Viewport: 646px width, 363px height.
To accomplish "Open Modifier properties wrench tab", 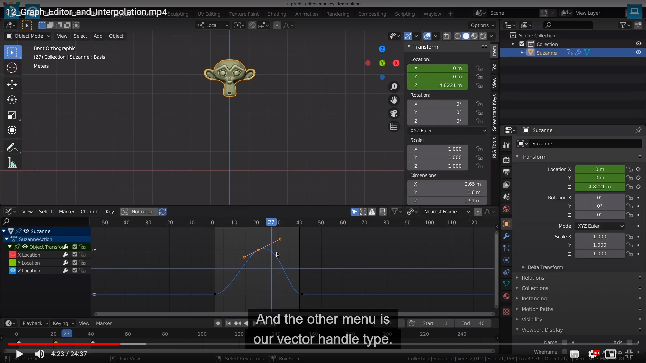I will [x=506, y=236].
